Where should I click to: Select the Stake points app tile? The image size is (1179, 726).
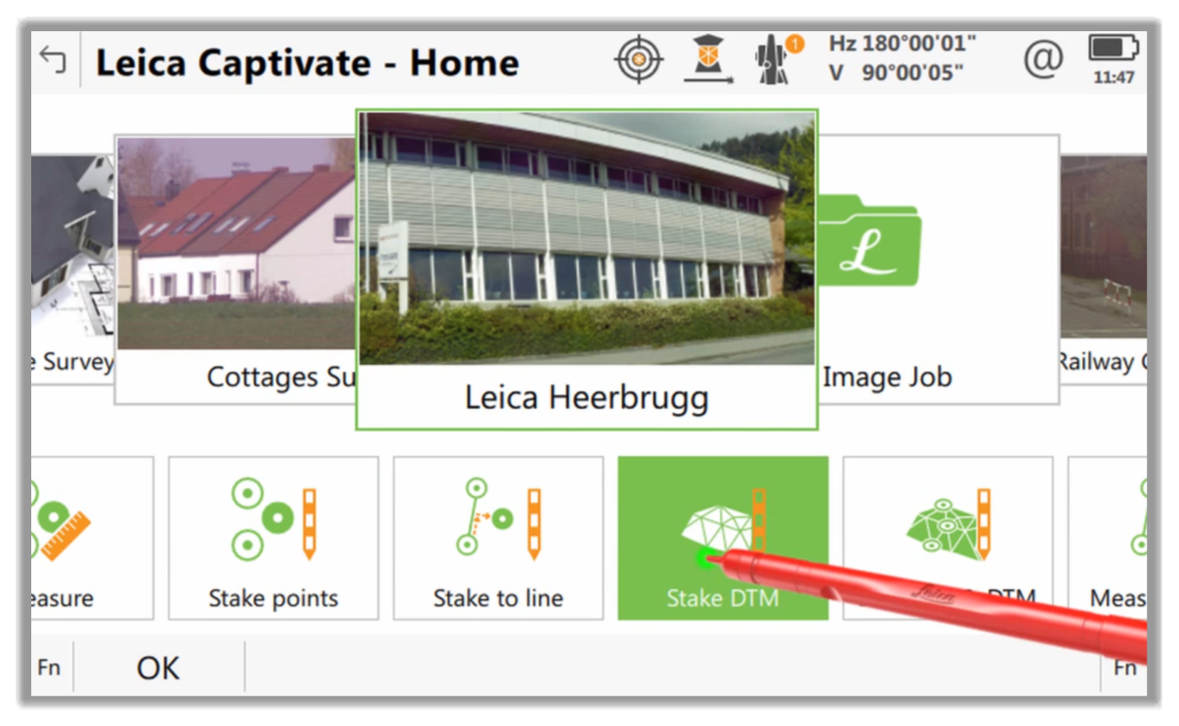tap(274, 538)
